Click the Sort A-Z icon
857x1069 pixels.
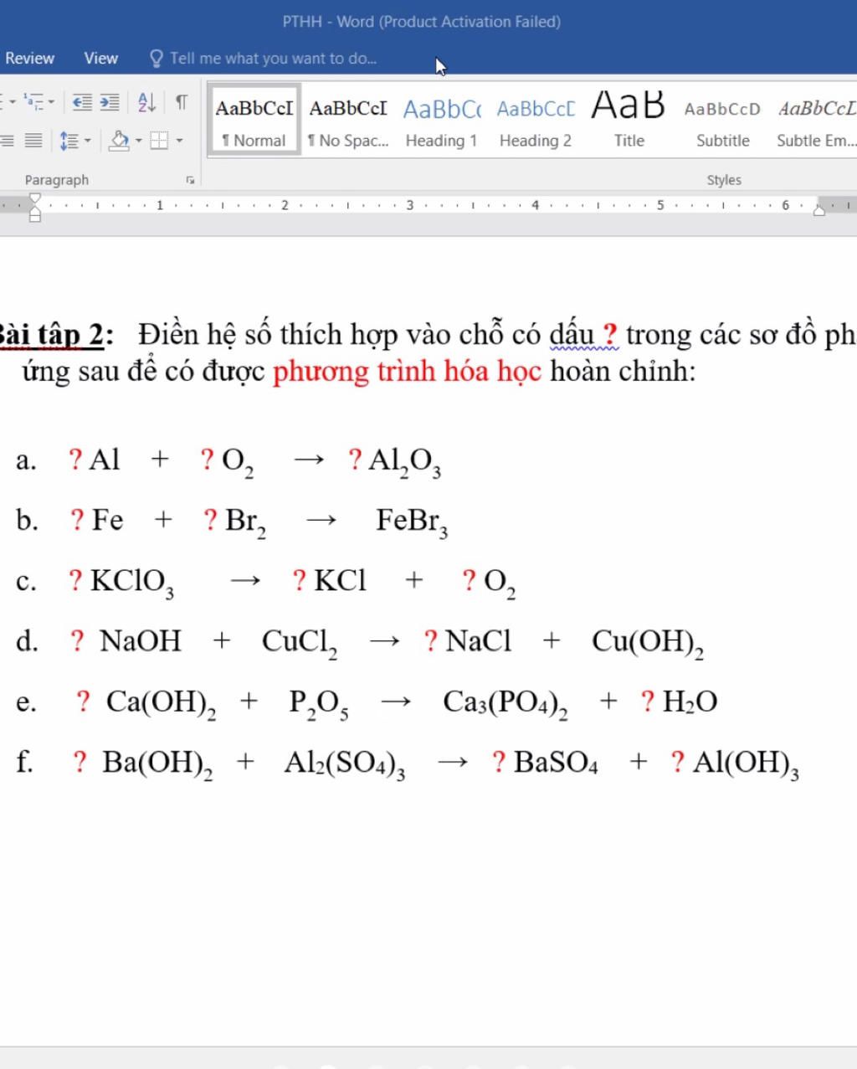[x=146, y=102]
